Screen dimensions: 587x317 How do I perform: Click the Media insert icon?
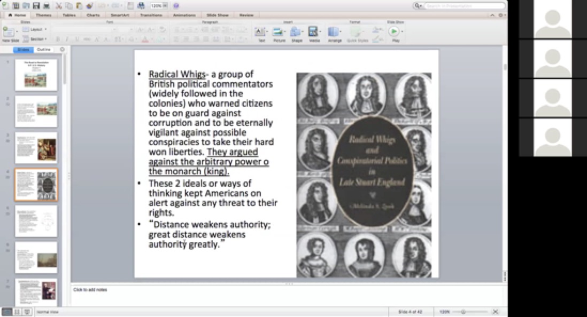coord(313,32)
